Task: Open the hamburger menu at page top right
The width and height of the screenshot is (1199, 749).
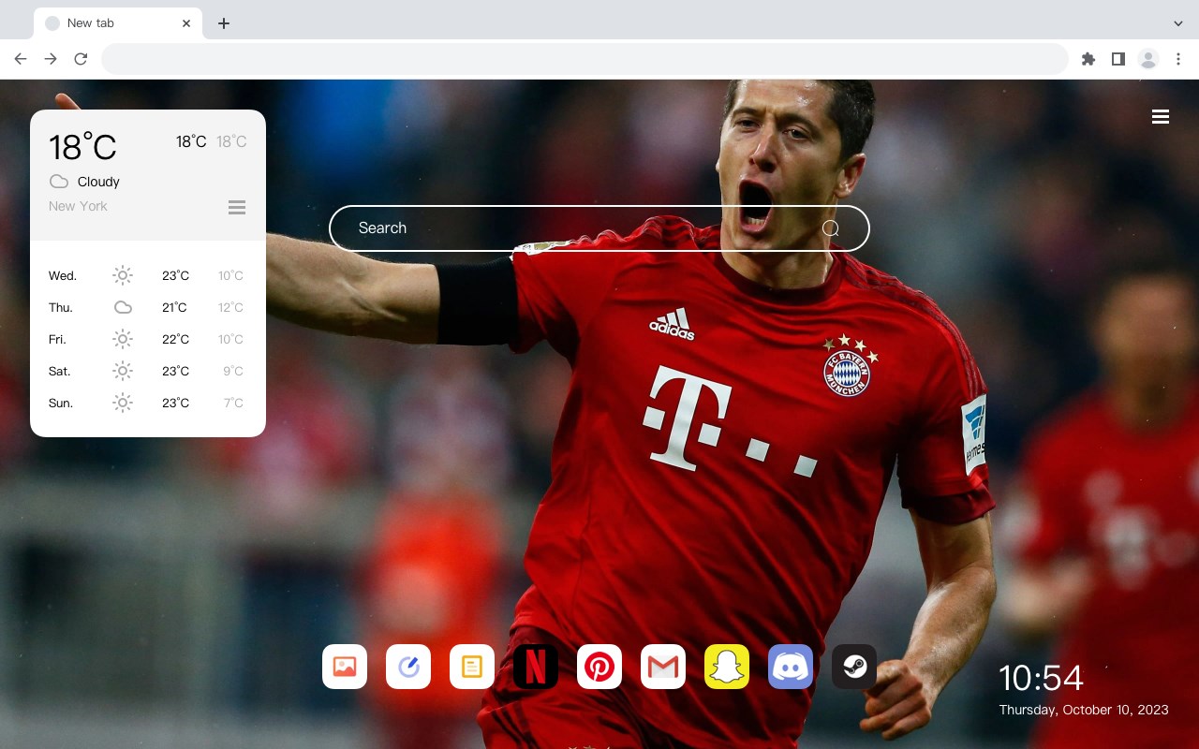Action: coord(1161,117)
